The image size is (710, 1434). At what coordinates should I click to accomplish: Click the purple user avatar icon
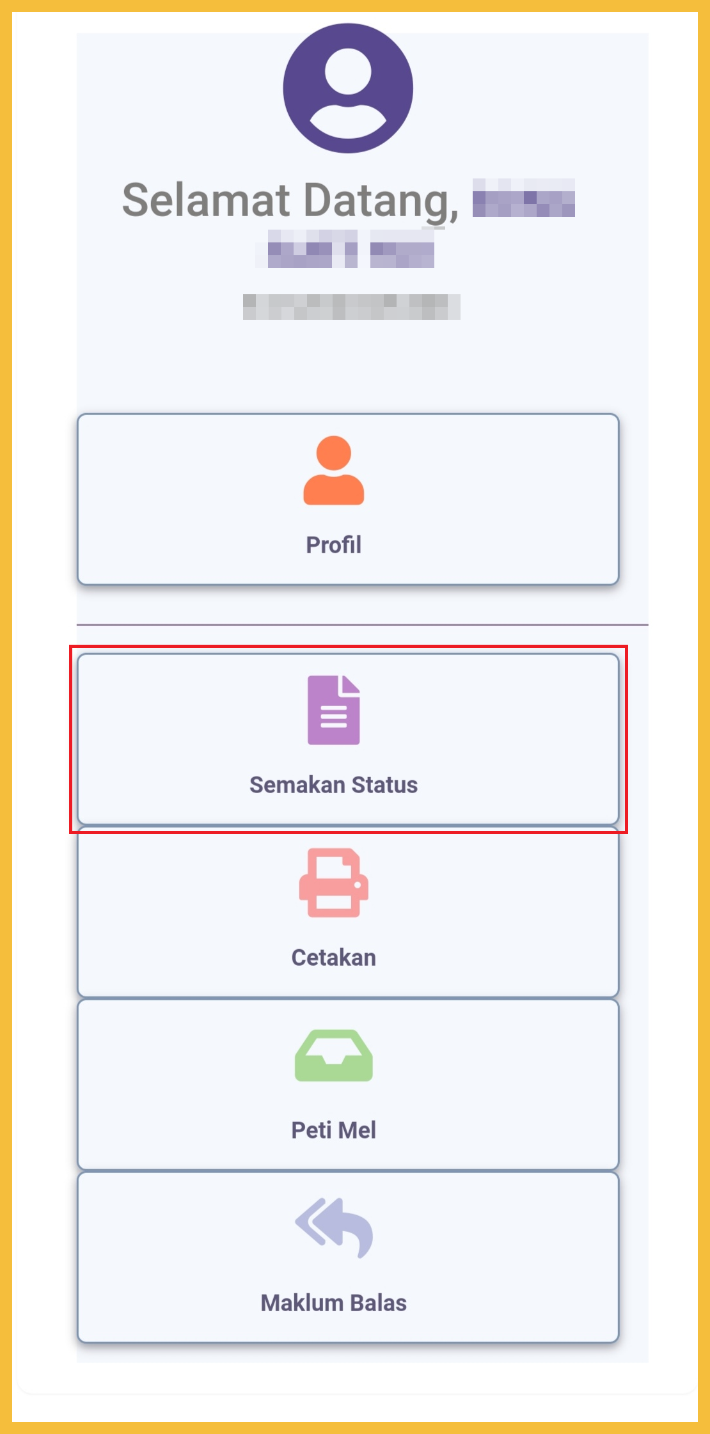[348, 88]
